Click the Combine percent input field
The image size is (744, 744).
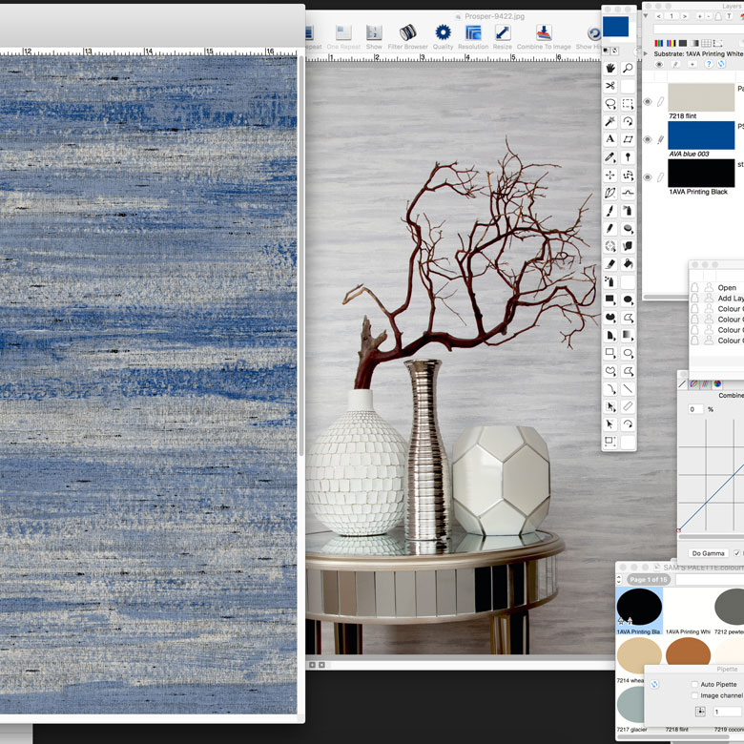695,409
